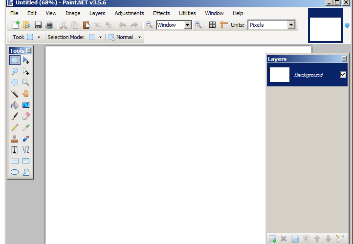Choose the Pencil tool
Viewport: 353px width, 244px height.
(15, 127)
